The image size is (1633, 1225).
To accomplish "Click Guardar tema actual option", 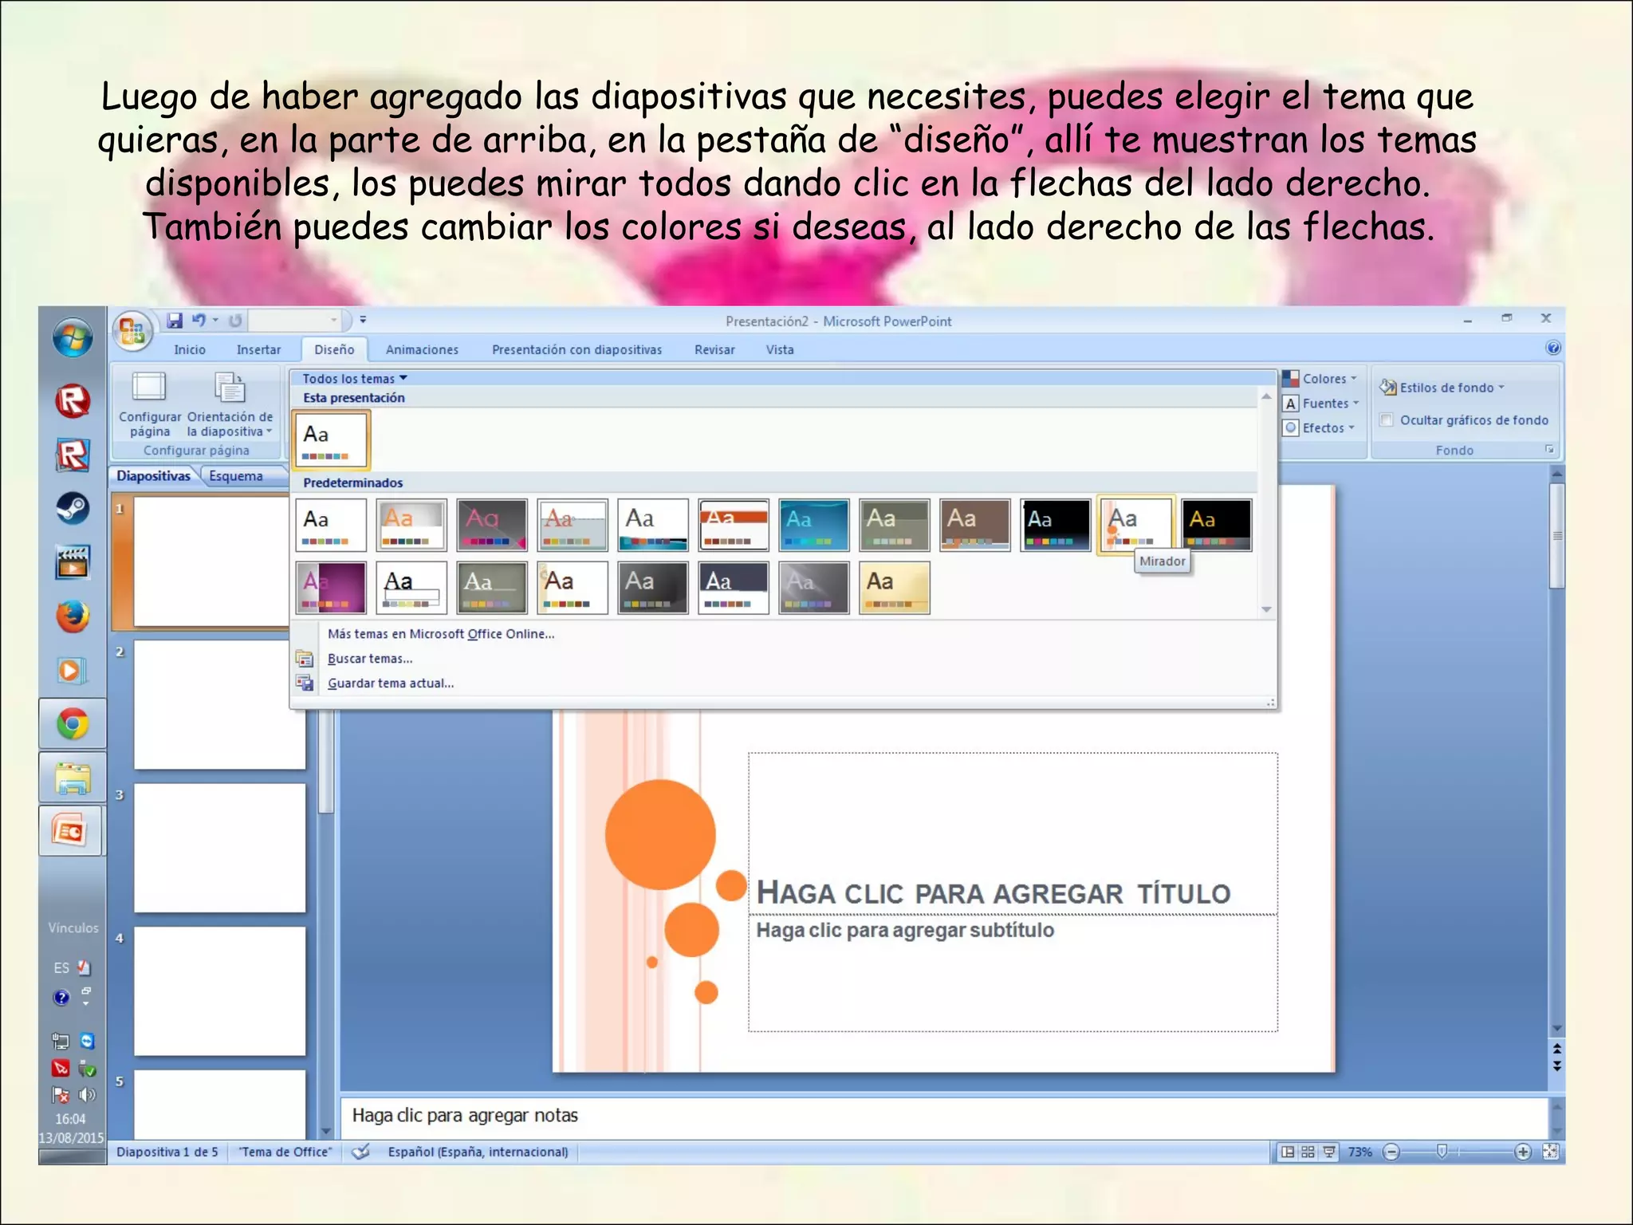I will click(x=390, y=683).
